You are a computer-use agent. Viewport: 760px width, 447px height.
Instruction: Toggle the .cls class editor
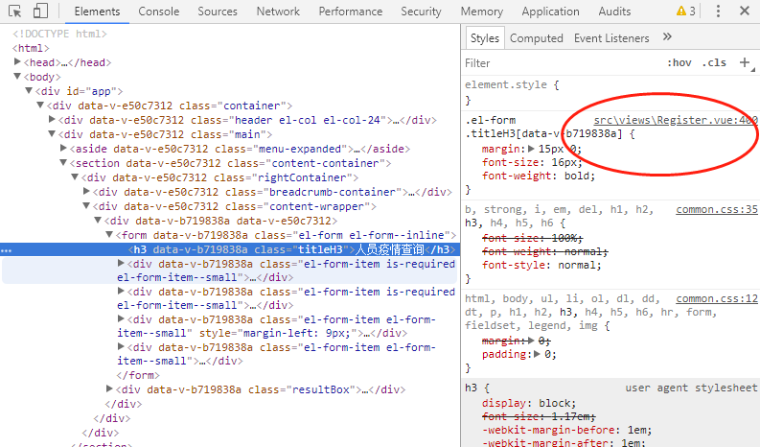pyautogui.click(x=714, y=62)
